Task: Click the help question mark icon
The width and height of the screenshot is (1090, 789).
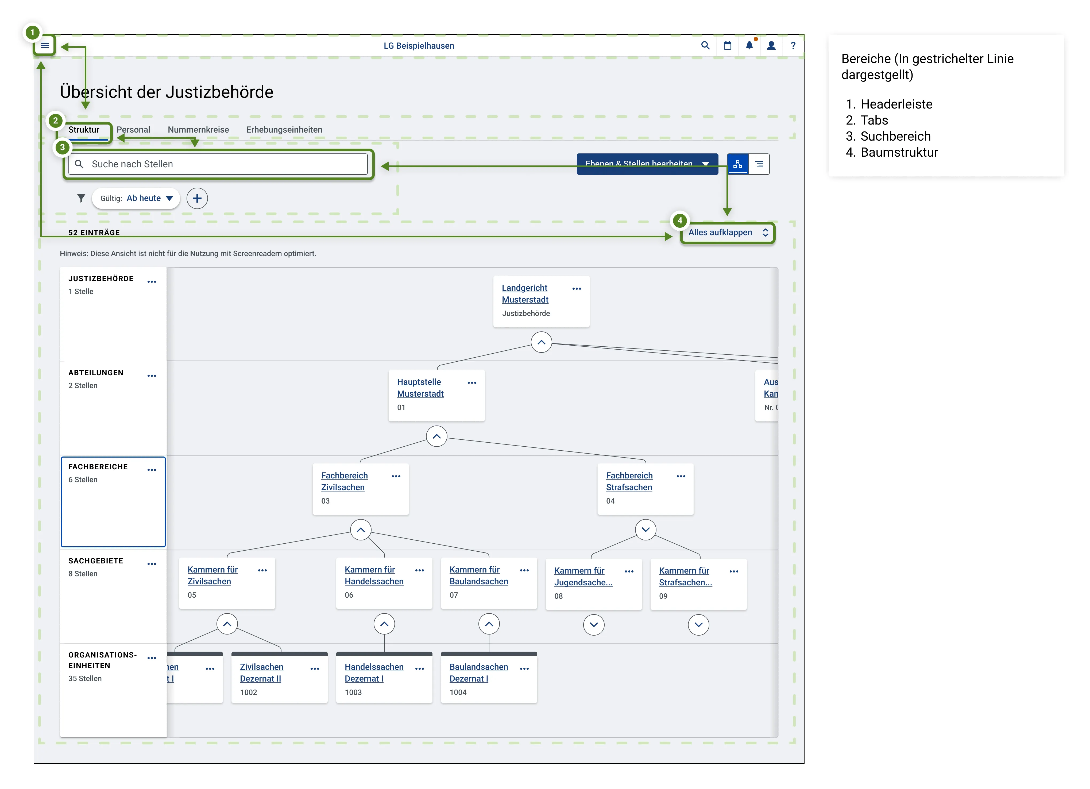Action: coord(793,46)
